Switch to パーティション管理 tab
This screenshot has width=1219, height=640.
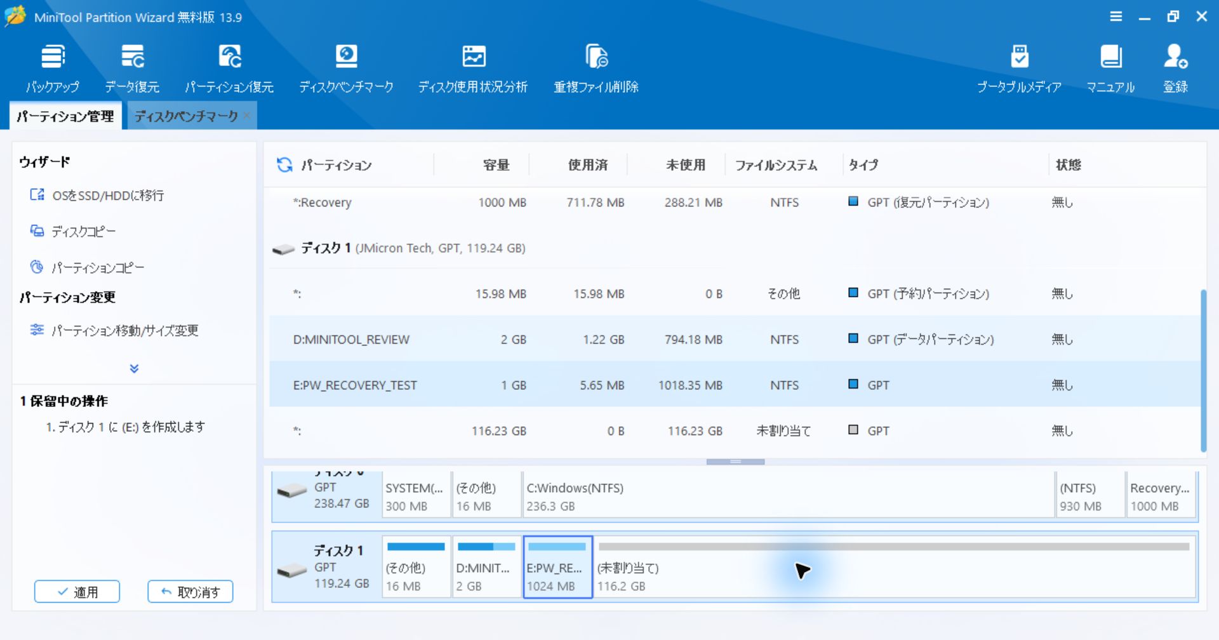tap(65, 116)
